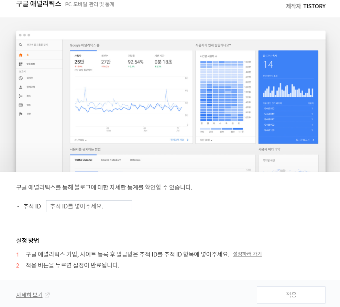Click the 구글 애널리틱스 page title
The width and height of the screenshot is (340, 307).
click(39, 4)
